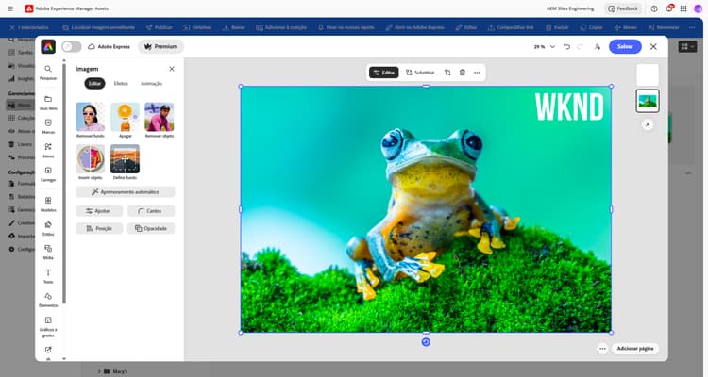Open the AEM hamburger menu
The height and width of the screenshot is (377, 708).
click(10, 8)
